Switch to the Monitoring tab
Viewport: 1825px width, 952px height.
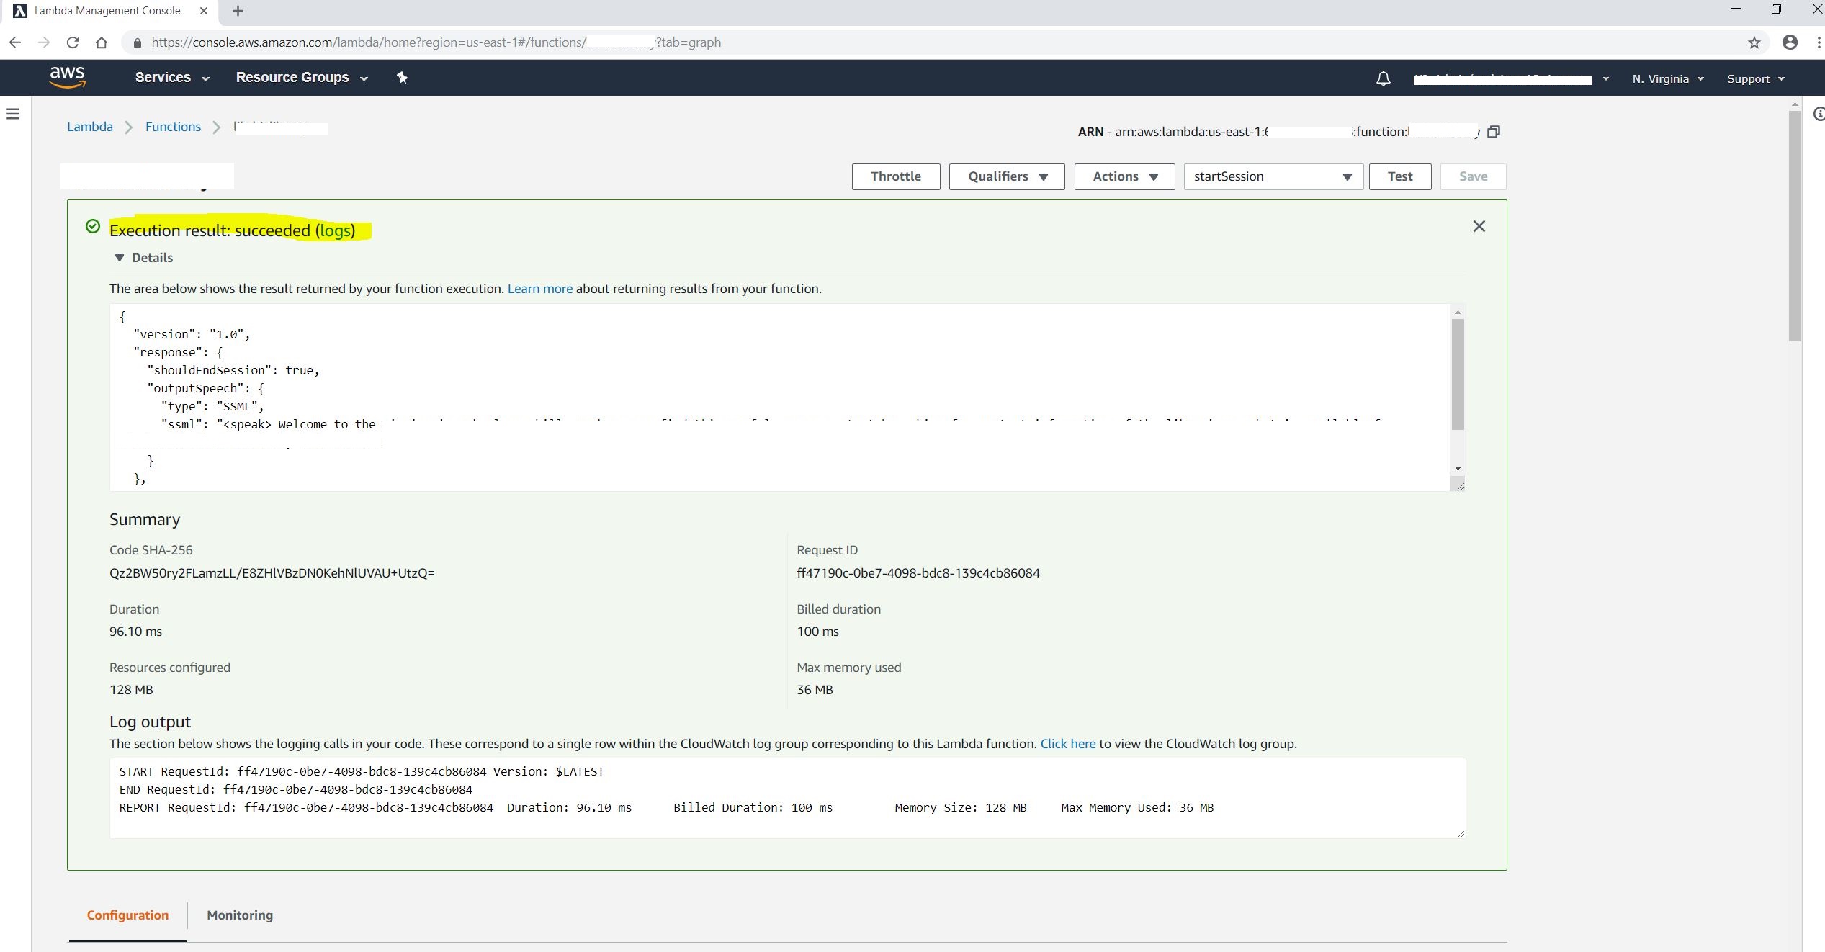[239, 915]
